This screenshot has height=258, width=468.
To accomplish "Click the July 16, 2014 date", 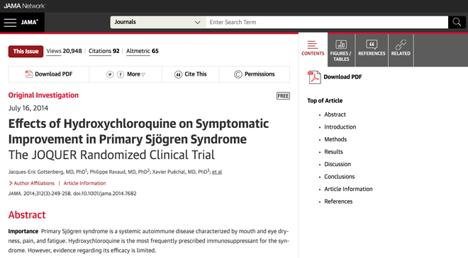I will (x=28, y=108).
